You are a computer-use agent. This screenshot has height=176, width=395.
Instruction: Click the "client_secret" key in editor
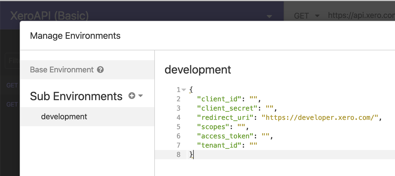[228, 108]
